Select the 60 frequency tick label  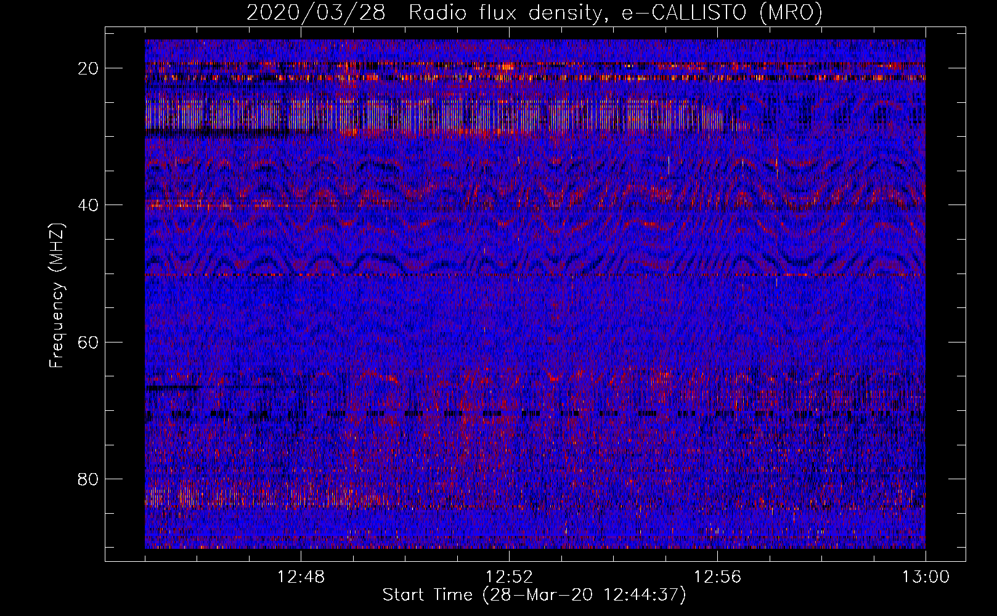point(89,342)
